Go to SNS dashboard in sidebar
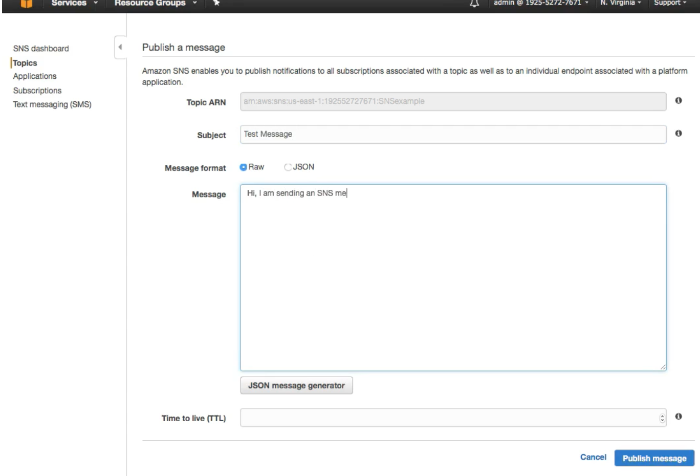 pos(41,49)
